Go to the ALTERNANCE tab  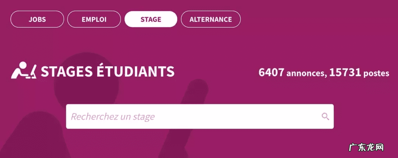click(x=210, y=20)
